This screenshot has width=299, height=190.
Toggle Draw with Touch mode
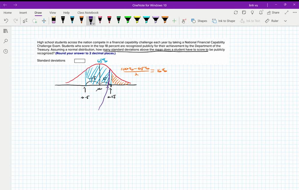pyautogui.click(x=184, y=21)
